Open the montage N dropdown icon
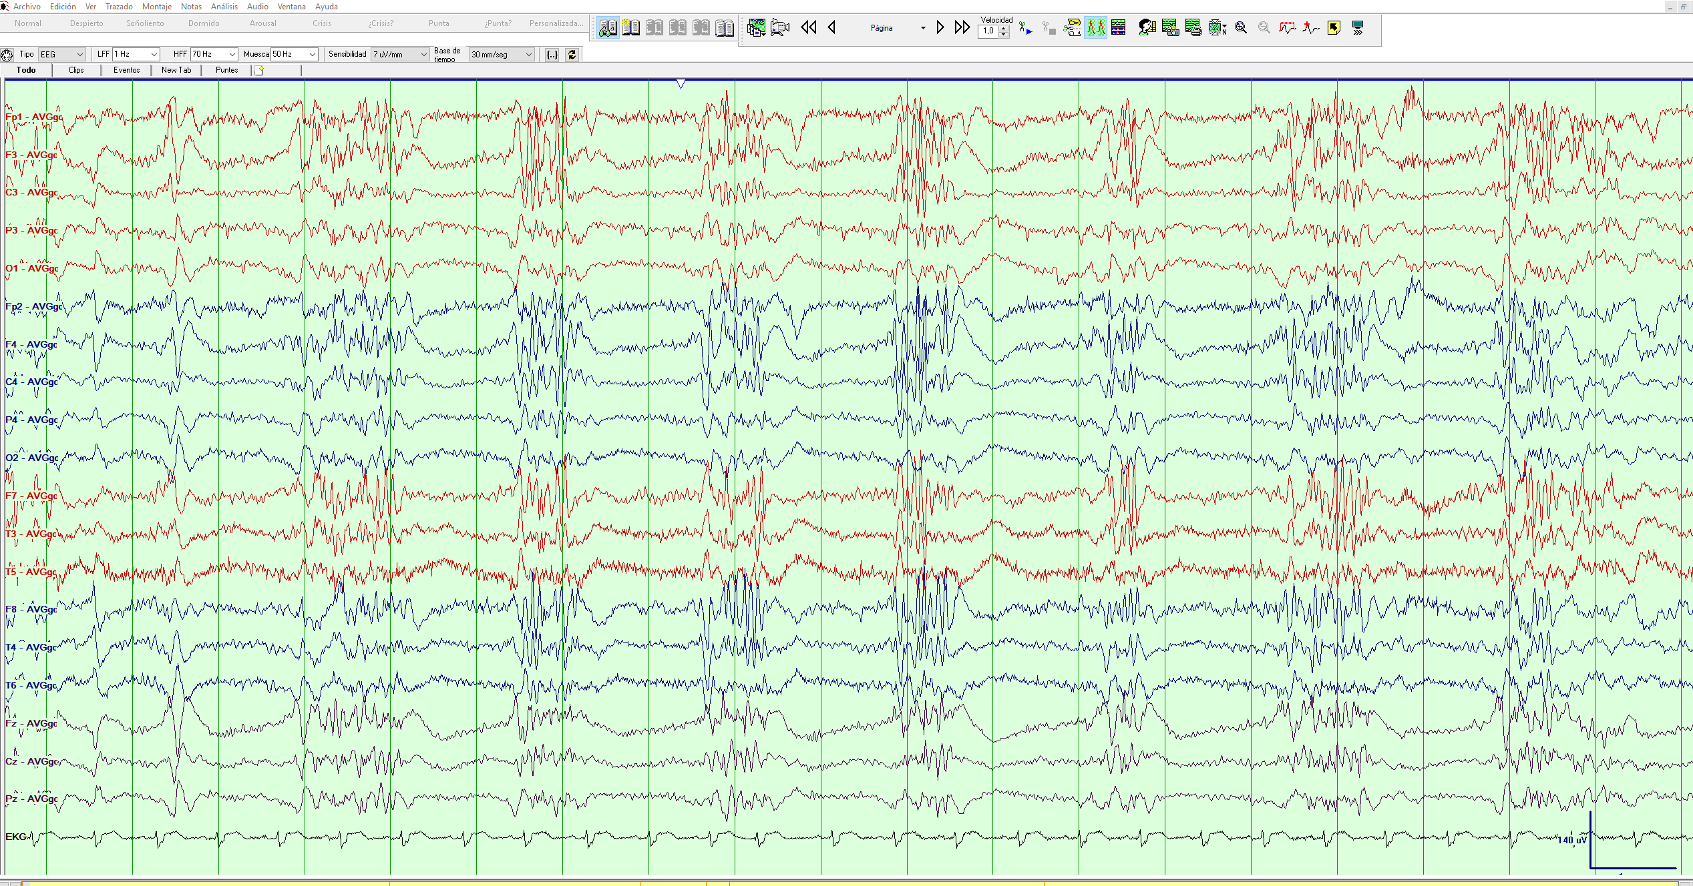 point(1217,28)
